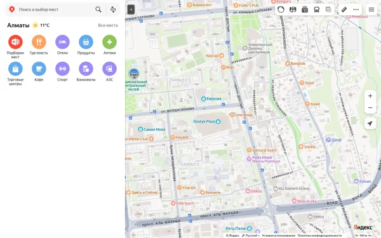Select the 'Продукты' category icon
The height and width of the screenshot is (238, 381).
[x=86, y=42]
